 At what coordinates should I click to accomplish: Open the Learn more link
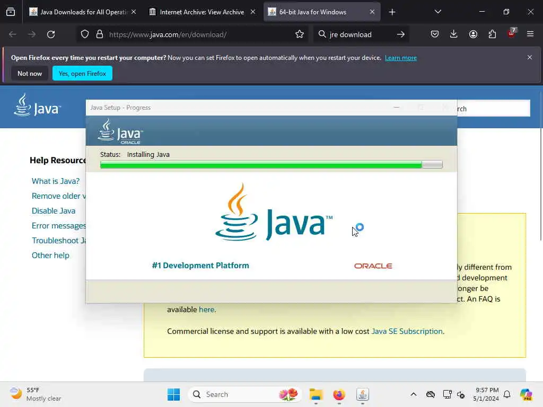[x=401, y=58]
